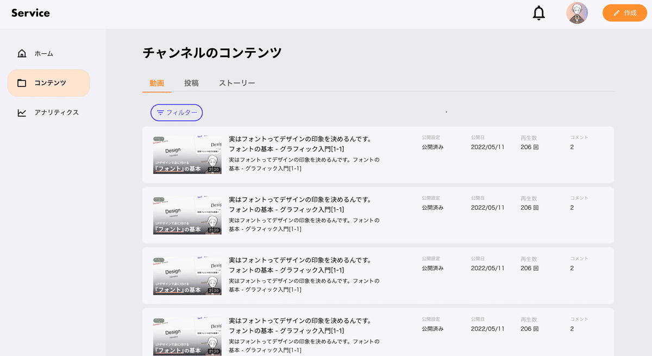652x356 pixels.
Task: Select the 動画 tab
Action: (x=156, y=83)
